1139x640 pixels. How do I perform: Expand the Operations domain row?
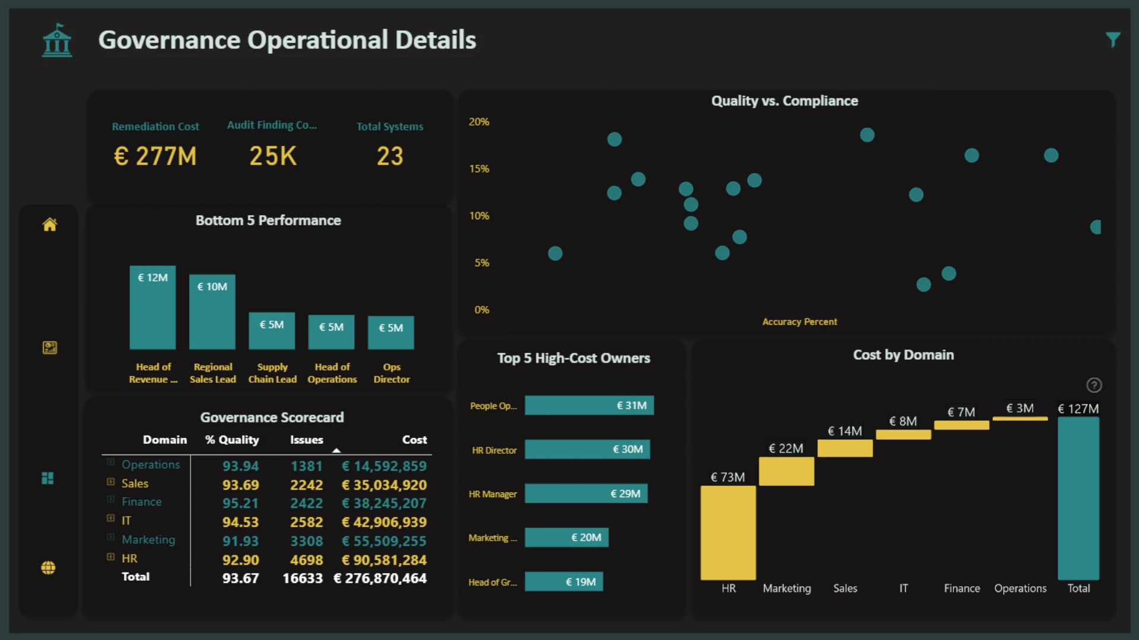click(110, 462)
